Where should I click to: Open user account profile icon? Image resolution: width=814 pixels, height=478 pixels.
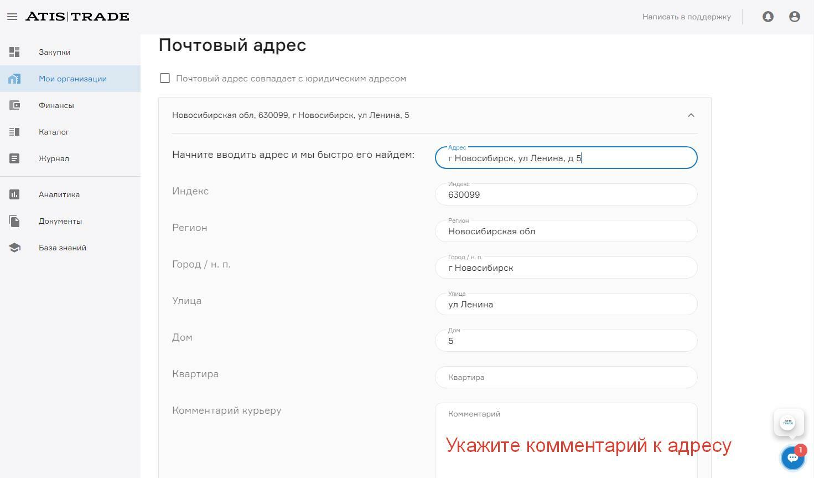point(795,17)
